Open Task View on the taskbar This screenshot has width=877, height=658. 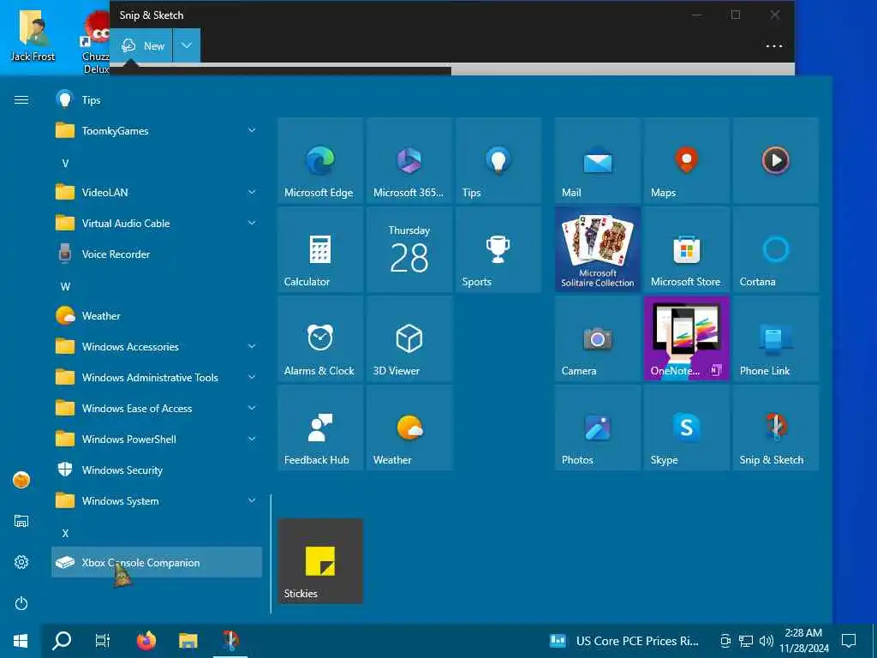click(103, 641)
